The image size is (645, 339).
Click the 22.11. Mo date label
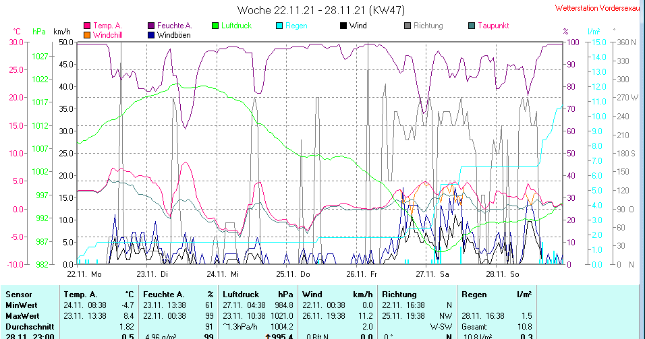[x=84, y=274]
